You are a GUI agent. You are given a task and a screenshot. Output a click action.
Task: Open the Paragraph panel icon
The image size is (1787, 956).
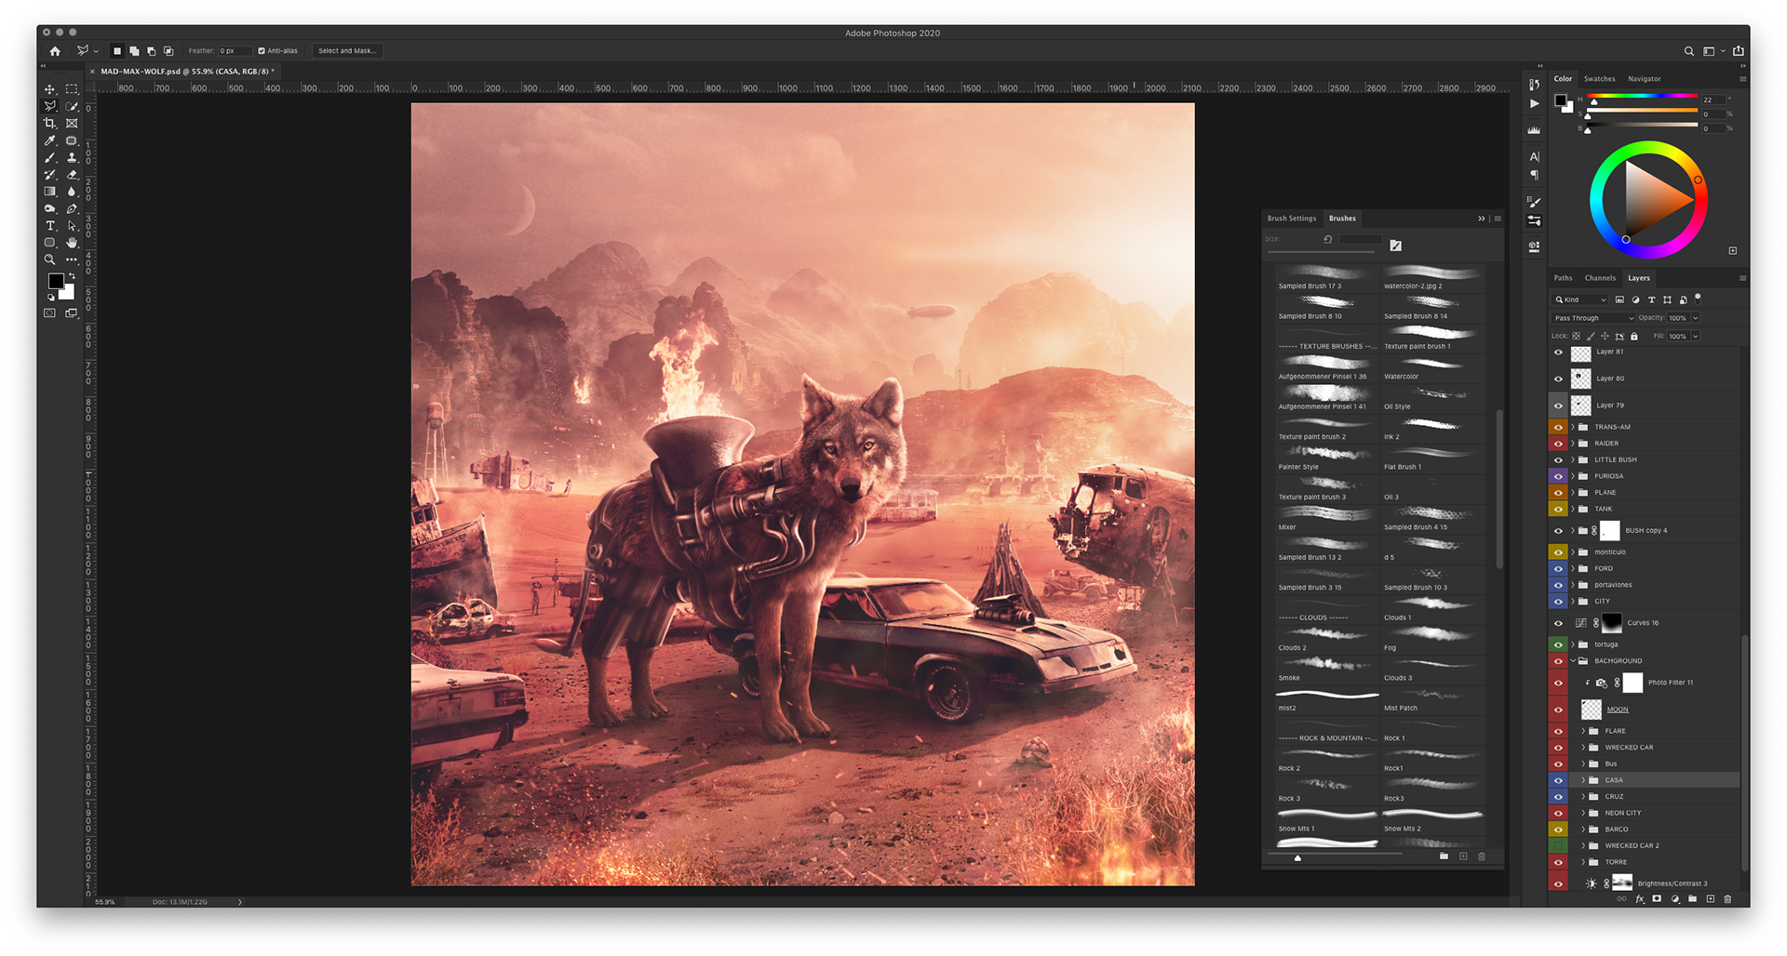pos(1534,175)
